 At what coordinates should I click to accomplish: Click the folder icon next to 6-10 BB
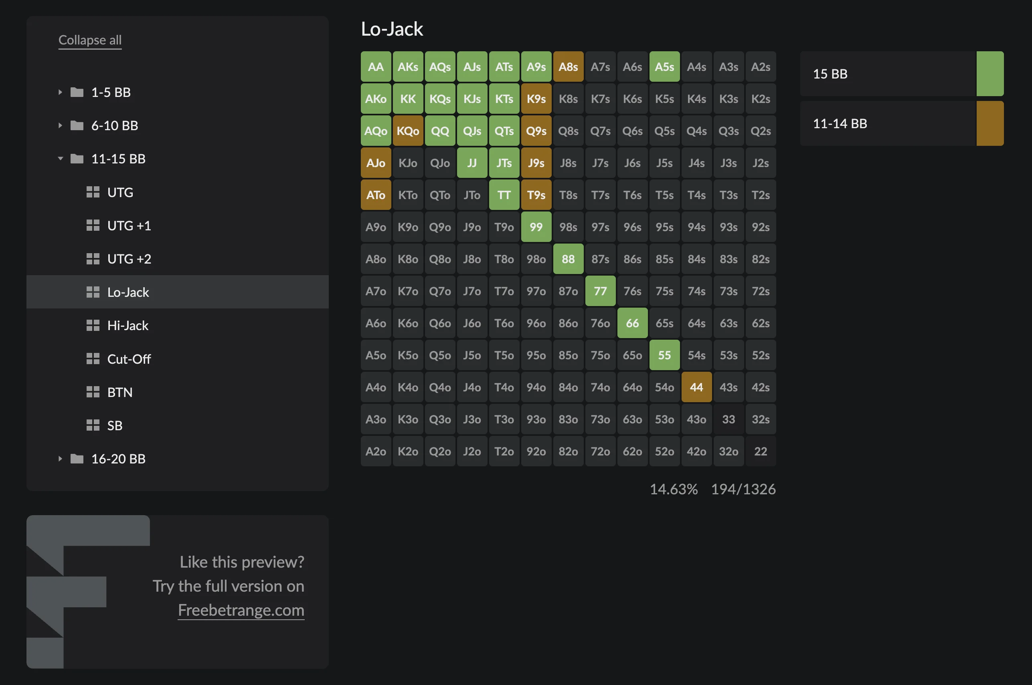pos(77,125)
